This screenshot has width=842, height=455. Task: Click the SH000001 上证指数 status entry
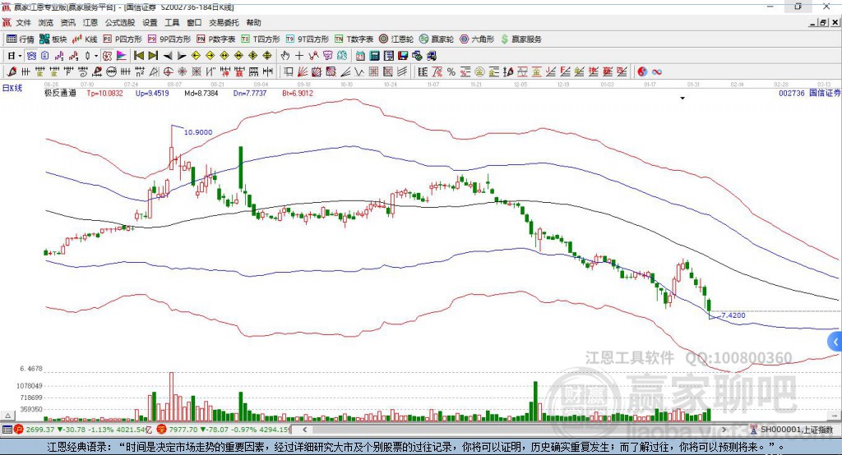(x=796, y=430)
